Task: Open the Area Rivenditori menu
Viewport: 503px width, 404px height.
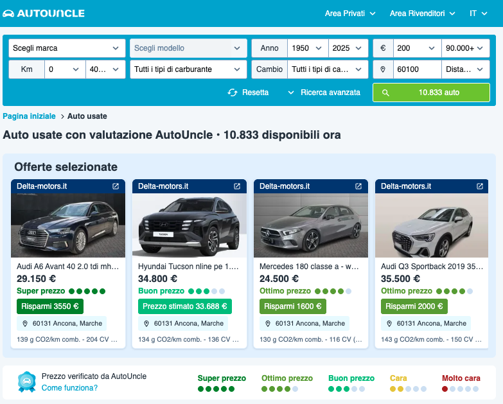Action: 423,13
